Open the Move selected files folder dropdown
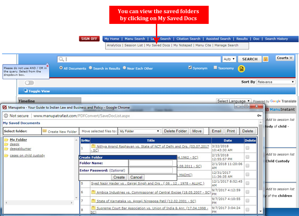The width and height of the screenshot is (299, 216). pyautogui.click(x=139, y=131)
